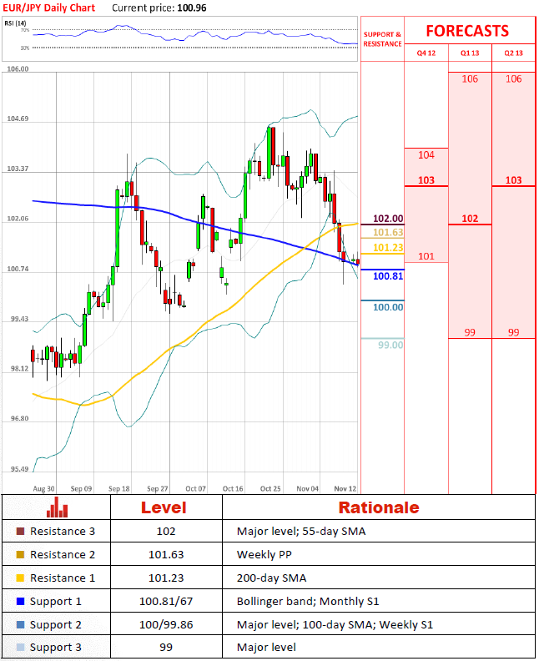Image resolution: width=539 pixels, height=661 pixels.
Task: Click the 101.63 level label on chart
Action: point(388,233)
